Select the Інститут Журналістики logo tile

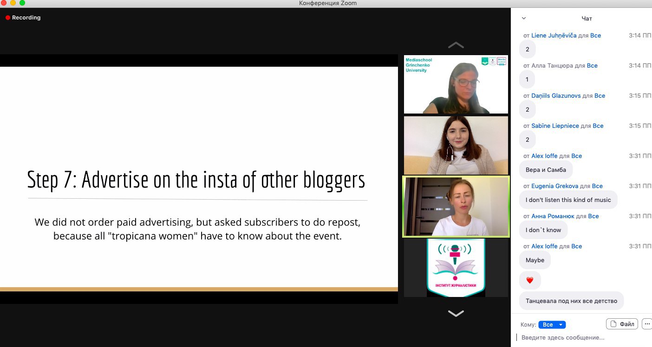(x=456, y=268)
